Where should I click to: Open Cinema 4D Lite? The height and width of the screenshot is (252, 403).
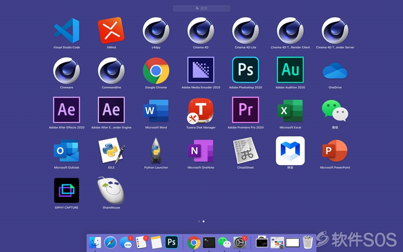coord(245,30)
